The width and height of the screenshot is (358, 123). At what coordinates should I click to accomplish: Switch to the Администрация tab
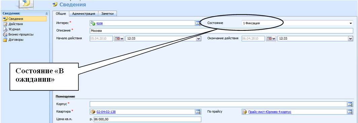(83, 14)
